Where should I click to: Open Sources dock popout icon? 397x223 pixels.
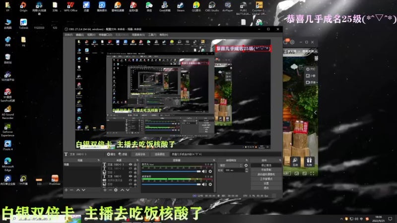137,160
